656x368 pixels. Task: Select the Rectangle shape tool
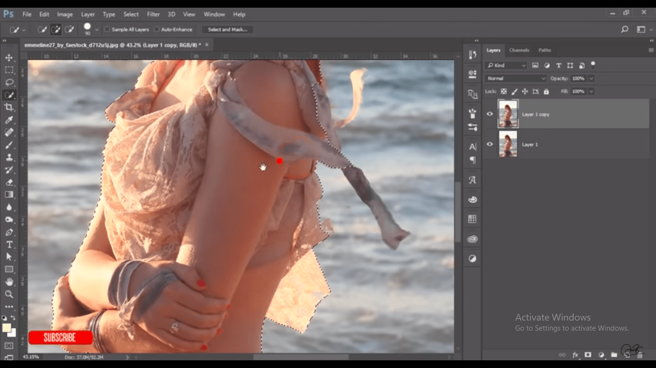[9, 269]
